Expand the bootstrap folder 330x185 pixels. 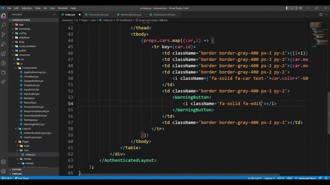point(24,29)
